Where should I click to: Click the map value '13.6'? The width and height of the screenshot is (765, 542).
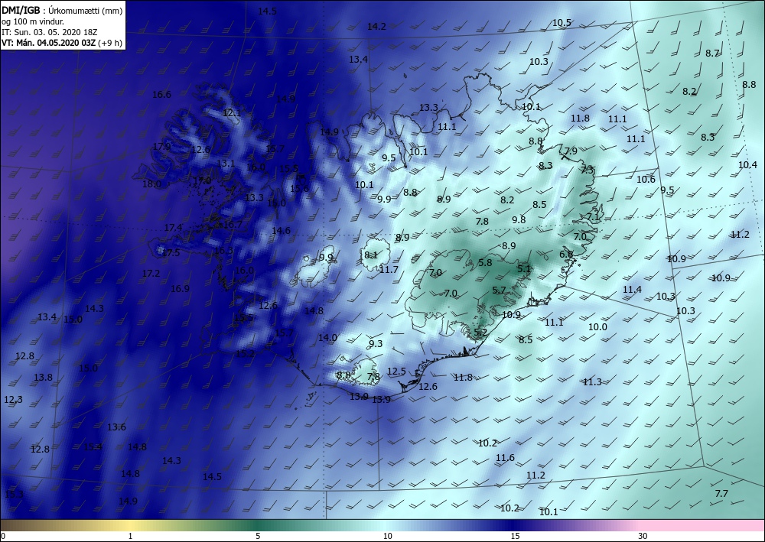(116, 427)
